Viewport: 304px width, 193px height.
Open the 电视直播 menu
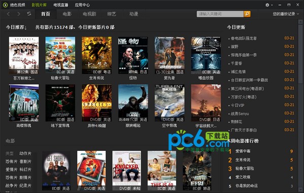coord(61,5)
